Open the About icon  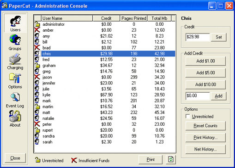[x=15, y=116]
